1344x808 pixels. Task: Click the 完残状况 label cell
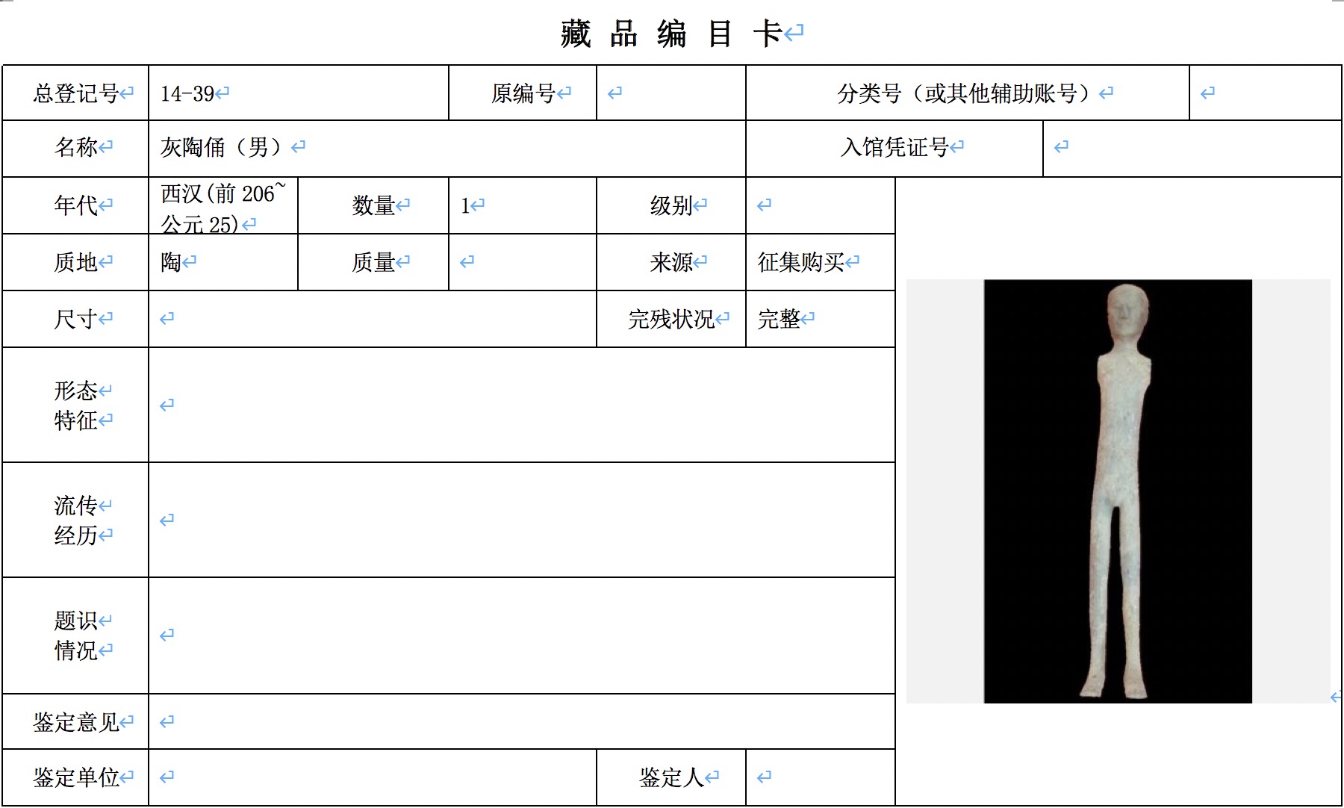671,319
